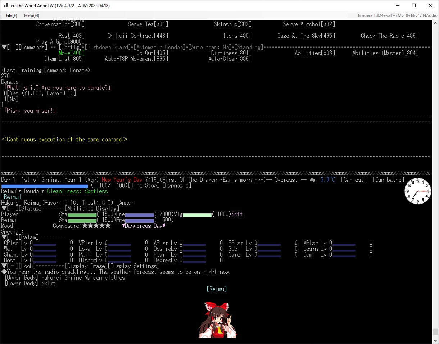Click the vertical scrollbar thumb
Image resolution: width=439 pixels, height=344 pixels.
tap(435, 331)
